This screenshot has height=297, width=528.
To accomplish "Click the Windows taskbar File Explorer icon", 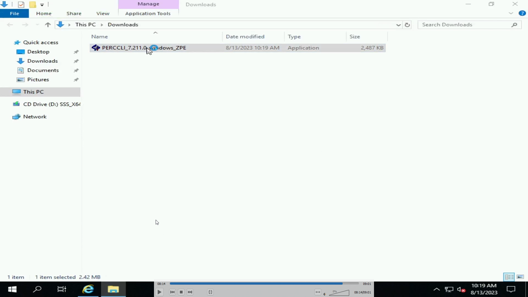I will coord(114,289).
